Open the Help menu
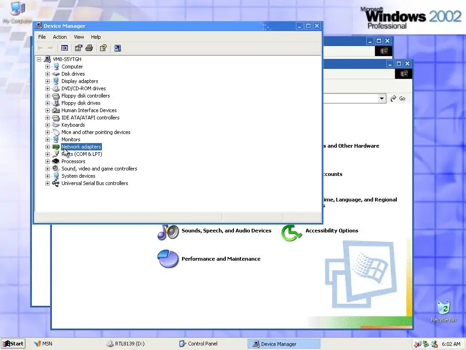Image resolution: width=466 pixels, height=350 pixels. (96, 37)
